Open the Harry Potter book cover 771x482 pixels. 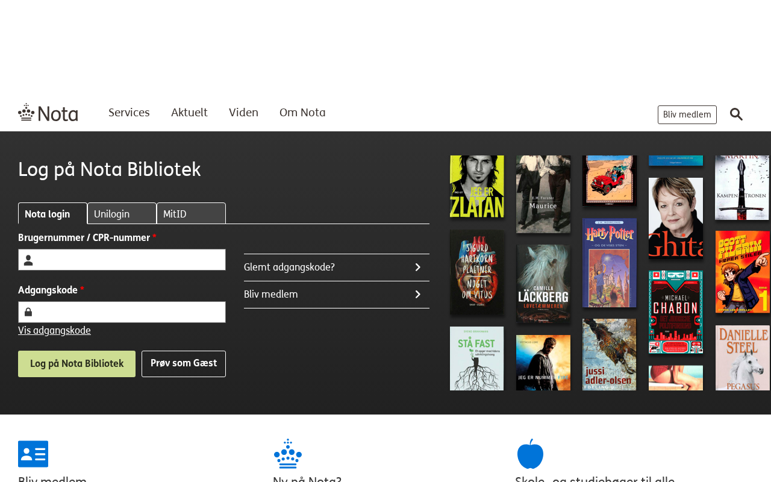point(609,263)
